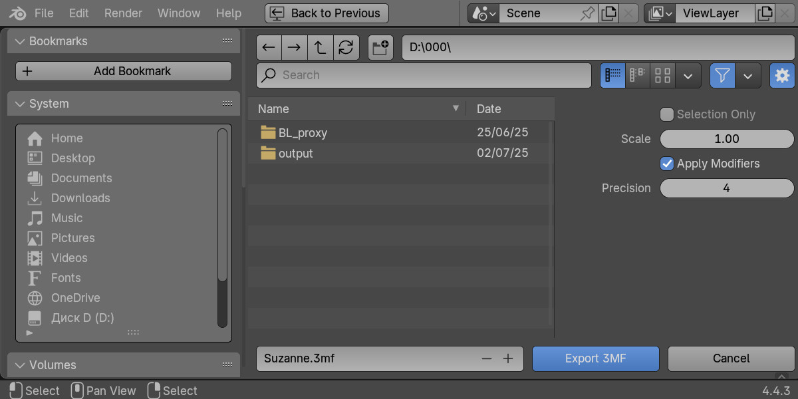
Task: Collapse the System panel
Action: coord(19,104)
